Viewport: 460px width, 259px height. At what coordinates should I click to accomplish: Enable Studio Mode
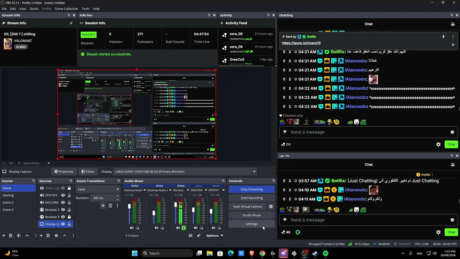click(252, 215)
